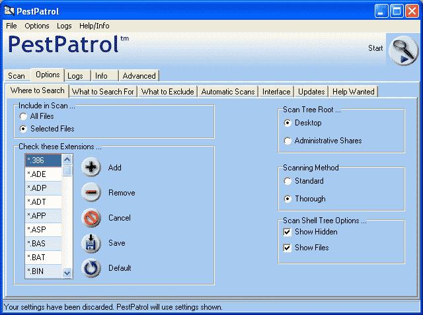
Task: Open the What to Search For sub-tab
Action: point(103,92)
